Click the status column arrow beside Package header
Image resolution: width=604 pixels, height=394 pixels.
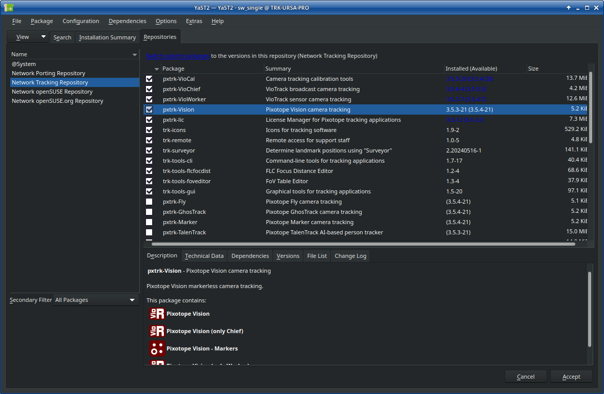tap(156, 69)
